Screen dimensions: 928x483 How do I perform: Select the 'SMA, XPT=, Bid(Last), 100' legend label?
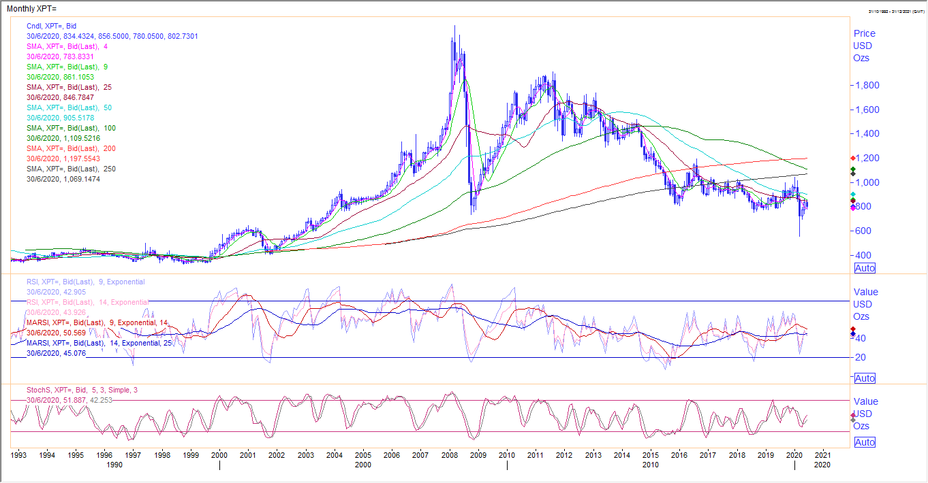(x=71, y=128)
